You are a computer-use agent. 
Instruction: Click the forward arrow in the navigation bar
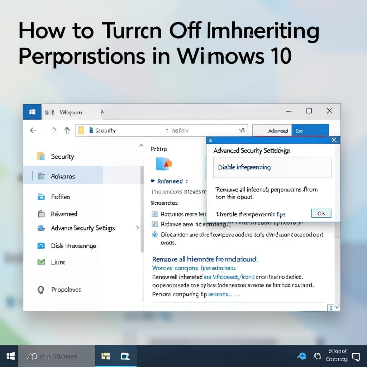click(x=54, y=130)
